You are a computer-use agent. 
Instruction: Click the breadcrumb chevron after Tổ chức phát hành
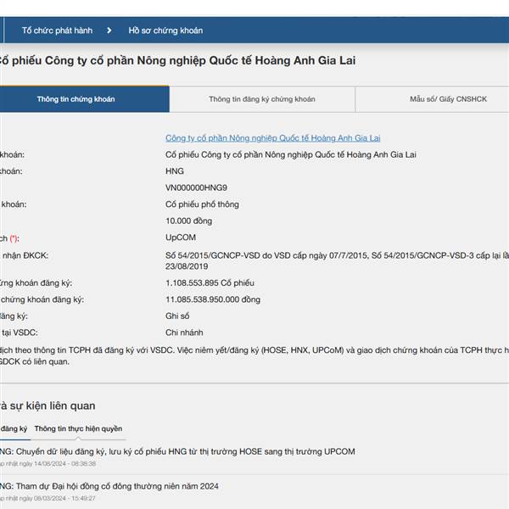coord(109,31)
